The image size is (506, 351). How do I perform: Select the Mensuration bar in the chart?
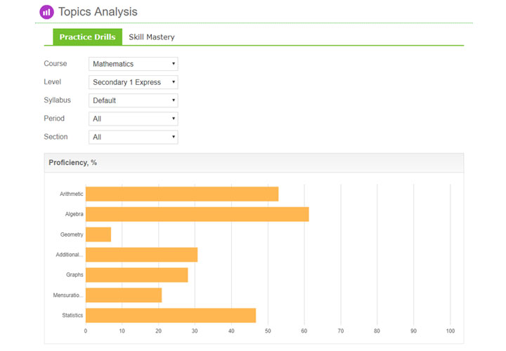coord(123,296)
